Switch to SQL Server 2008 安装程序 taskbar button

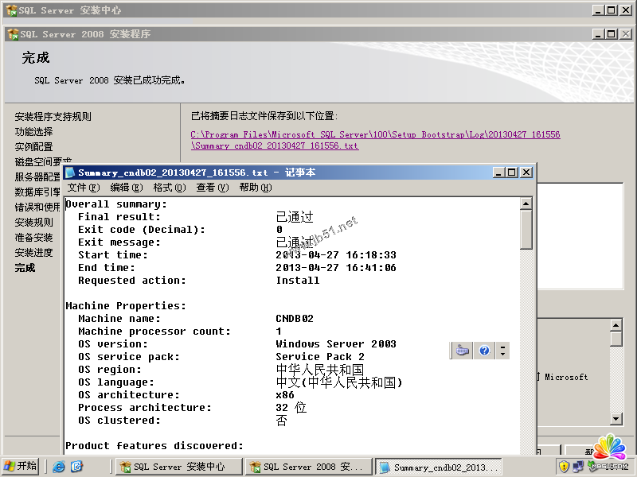click(x=307, y=467)
